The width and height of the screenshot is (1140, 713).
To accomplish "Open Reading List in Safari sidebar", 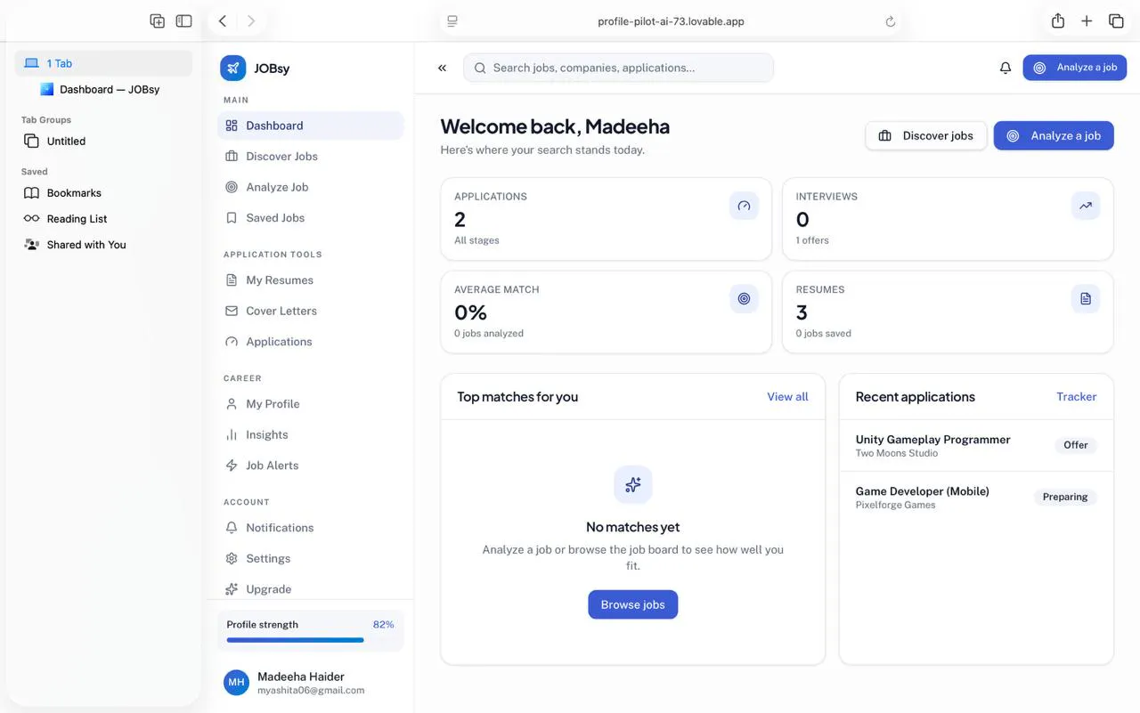I will pos(103,219).
